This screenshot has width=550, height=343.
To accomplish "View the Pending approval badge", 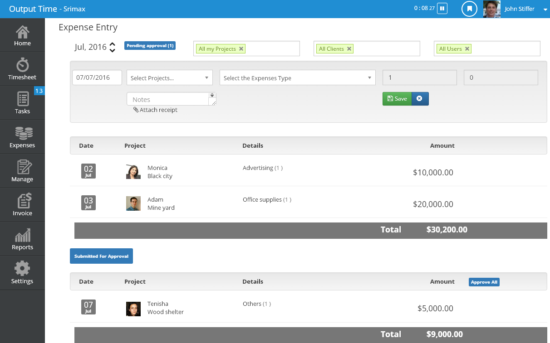I will pos(150,45).
